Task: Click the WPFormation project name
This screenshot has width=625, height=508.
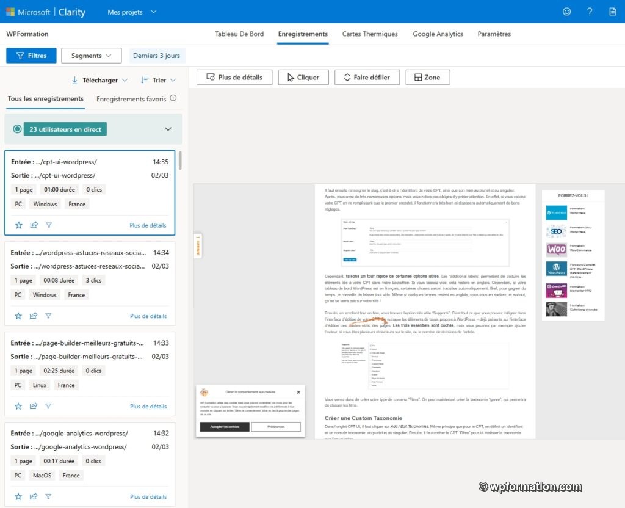Action: point(27,34)
